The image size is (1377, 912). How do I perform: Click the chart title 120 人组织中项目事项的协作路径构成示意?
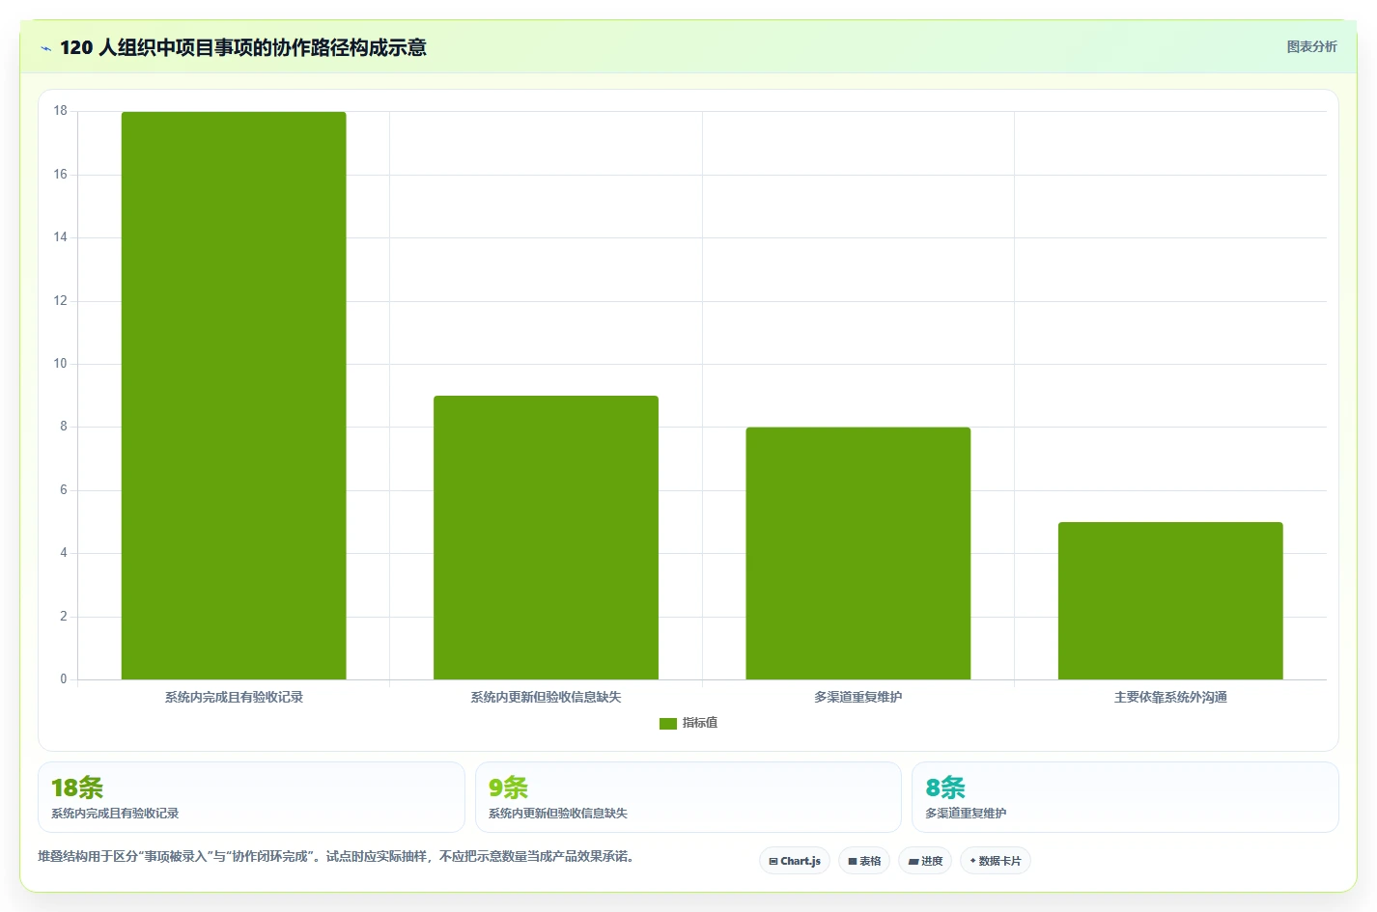click(243, 47)
